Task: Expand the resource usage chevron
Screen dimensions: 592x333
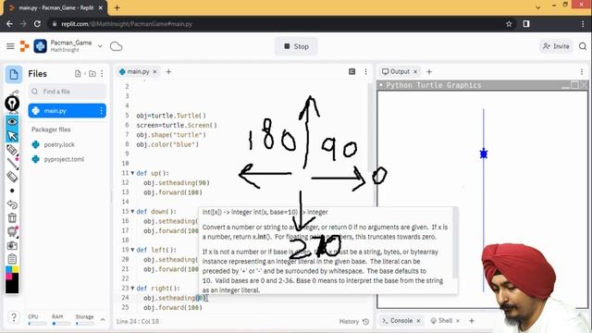Action: point(103,319)
